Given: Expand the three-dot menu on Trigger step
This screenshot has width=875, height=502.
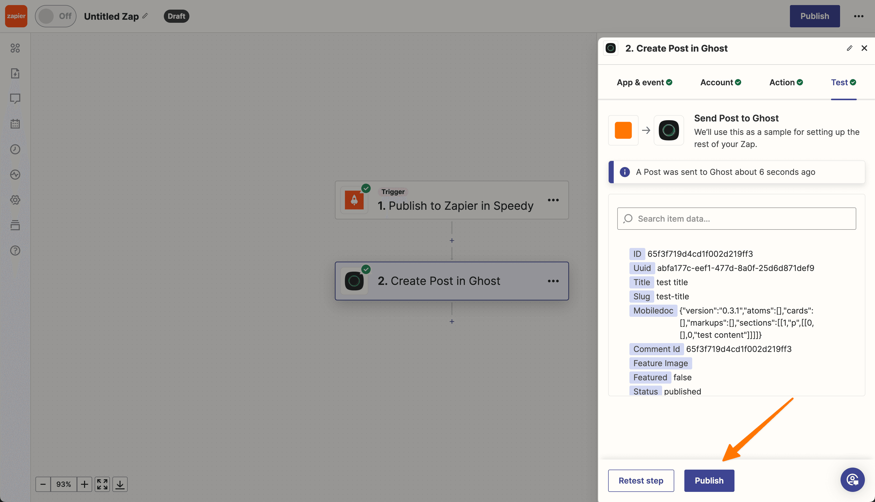Looking at the screenshot, I should 553,200.
